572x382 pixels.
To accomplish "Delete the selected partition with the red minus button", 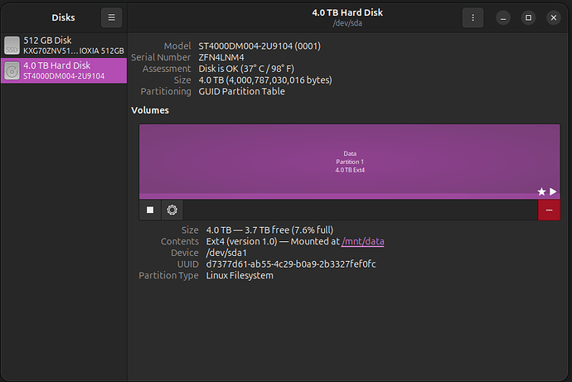I will (x=549, y=210).
